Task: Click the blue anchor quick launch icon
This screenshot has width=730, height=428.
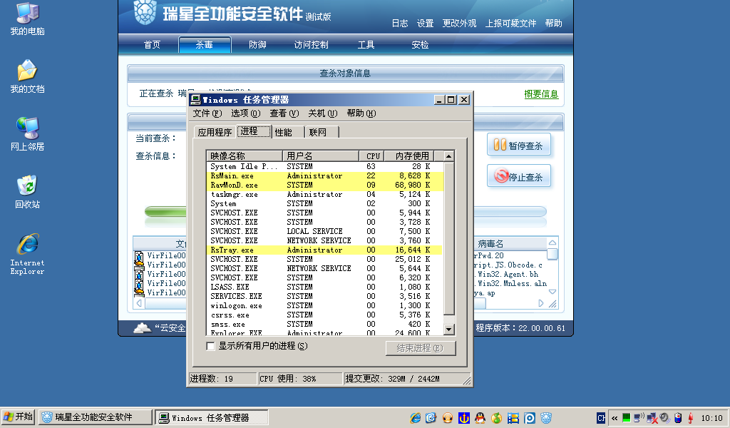Action: coord(463,418)
